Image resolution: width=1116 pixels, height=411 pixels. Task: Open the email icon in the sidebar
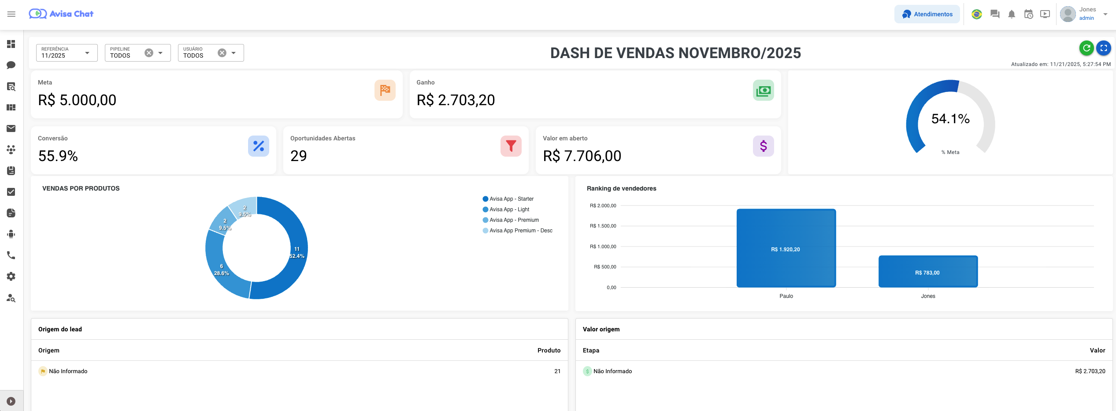tap(11, 128)
